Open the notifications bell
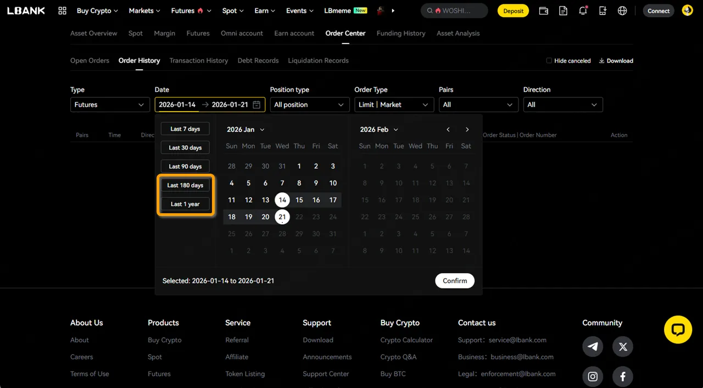Screen dimensions: 703x388 click(x=583, y=11)
